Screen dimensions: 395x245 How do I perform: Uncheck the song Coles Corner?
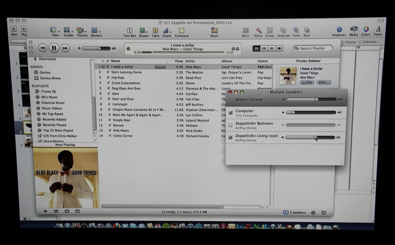point(110,136)
